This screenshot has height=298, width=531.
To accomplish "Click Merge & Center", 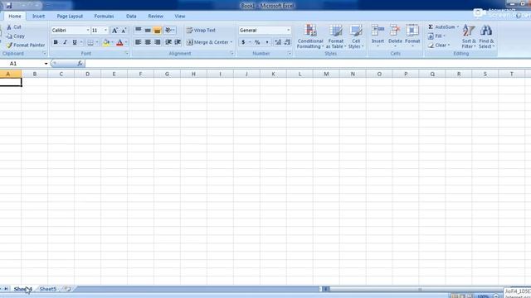I will tap(207, 42).
